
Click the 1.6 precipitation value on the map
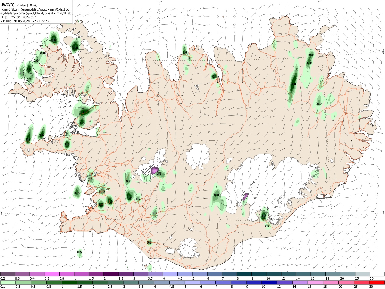(294, 84)
